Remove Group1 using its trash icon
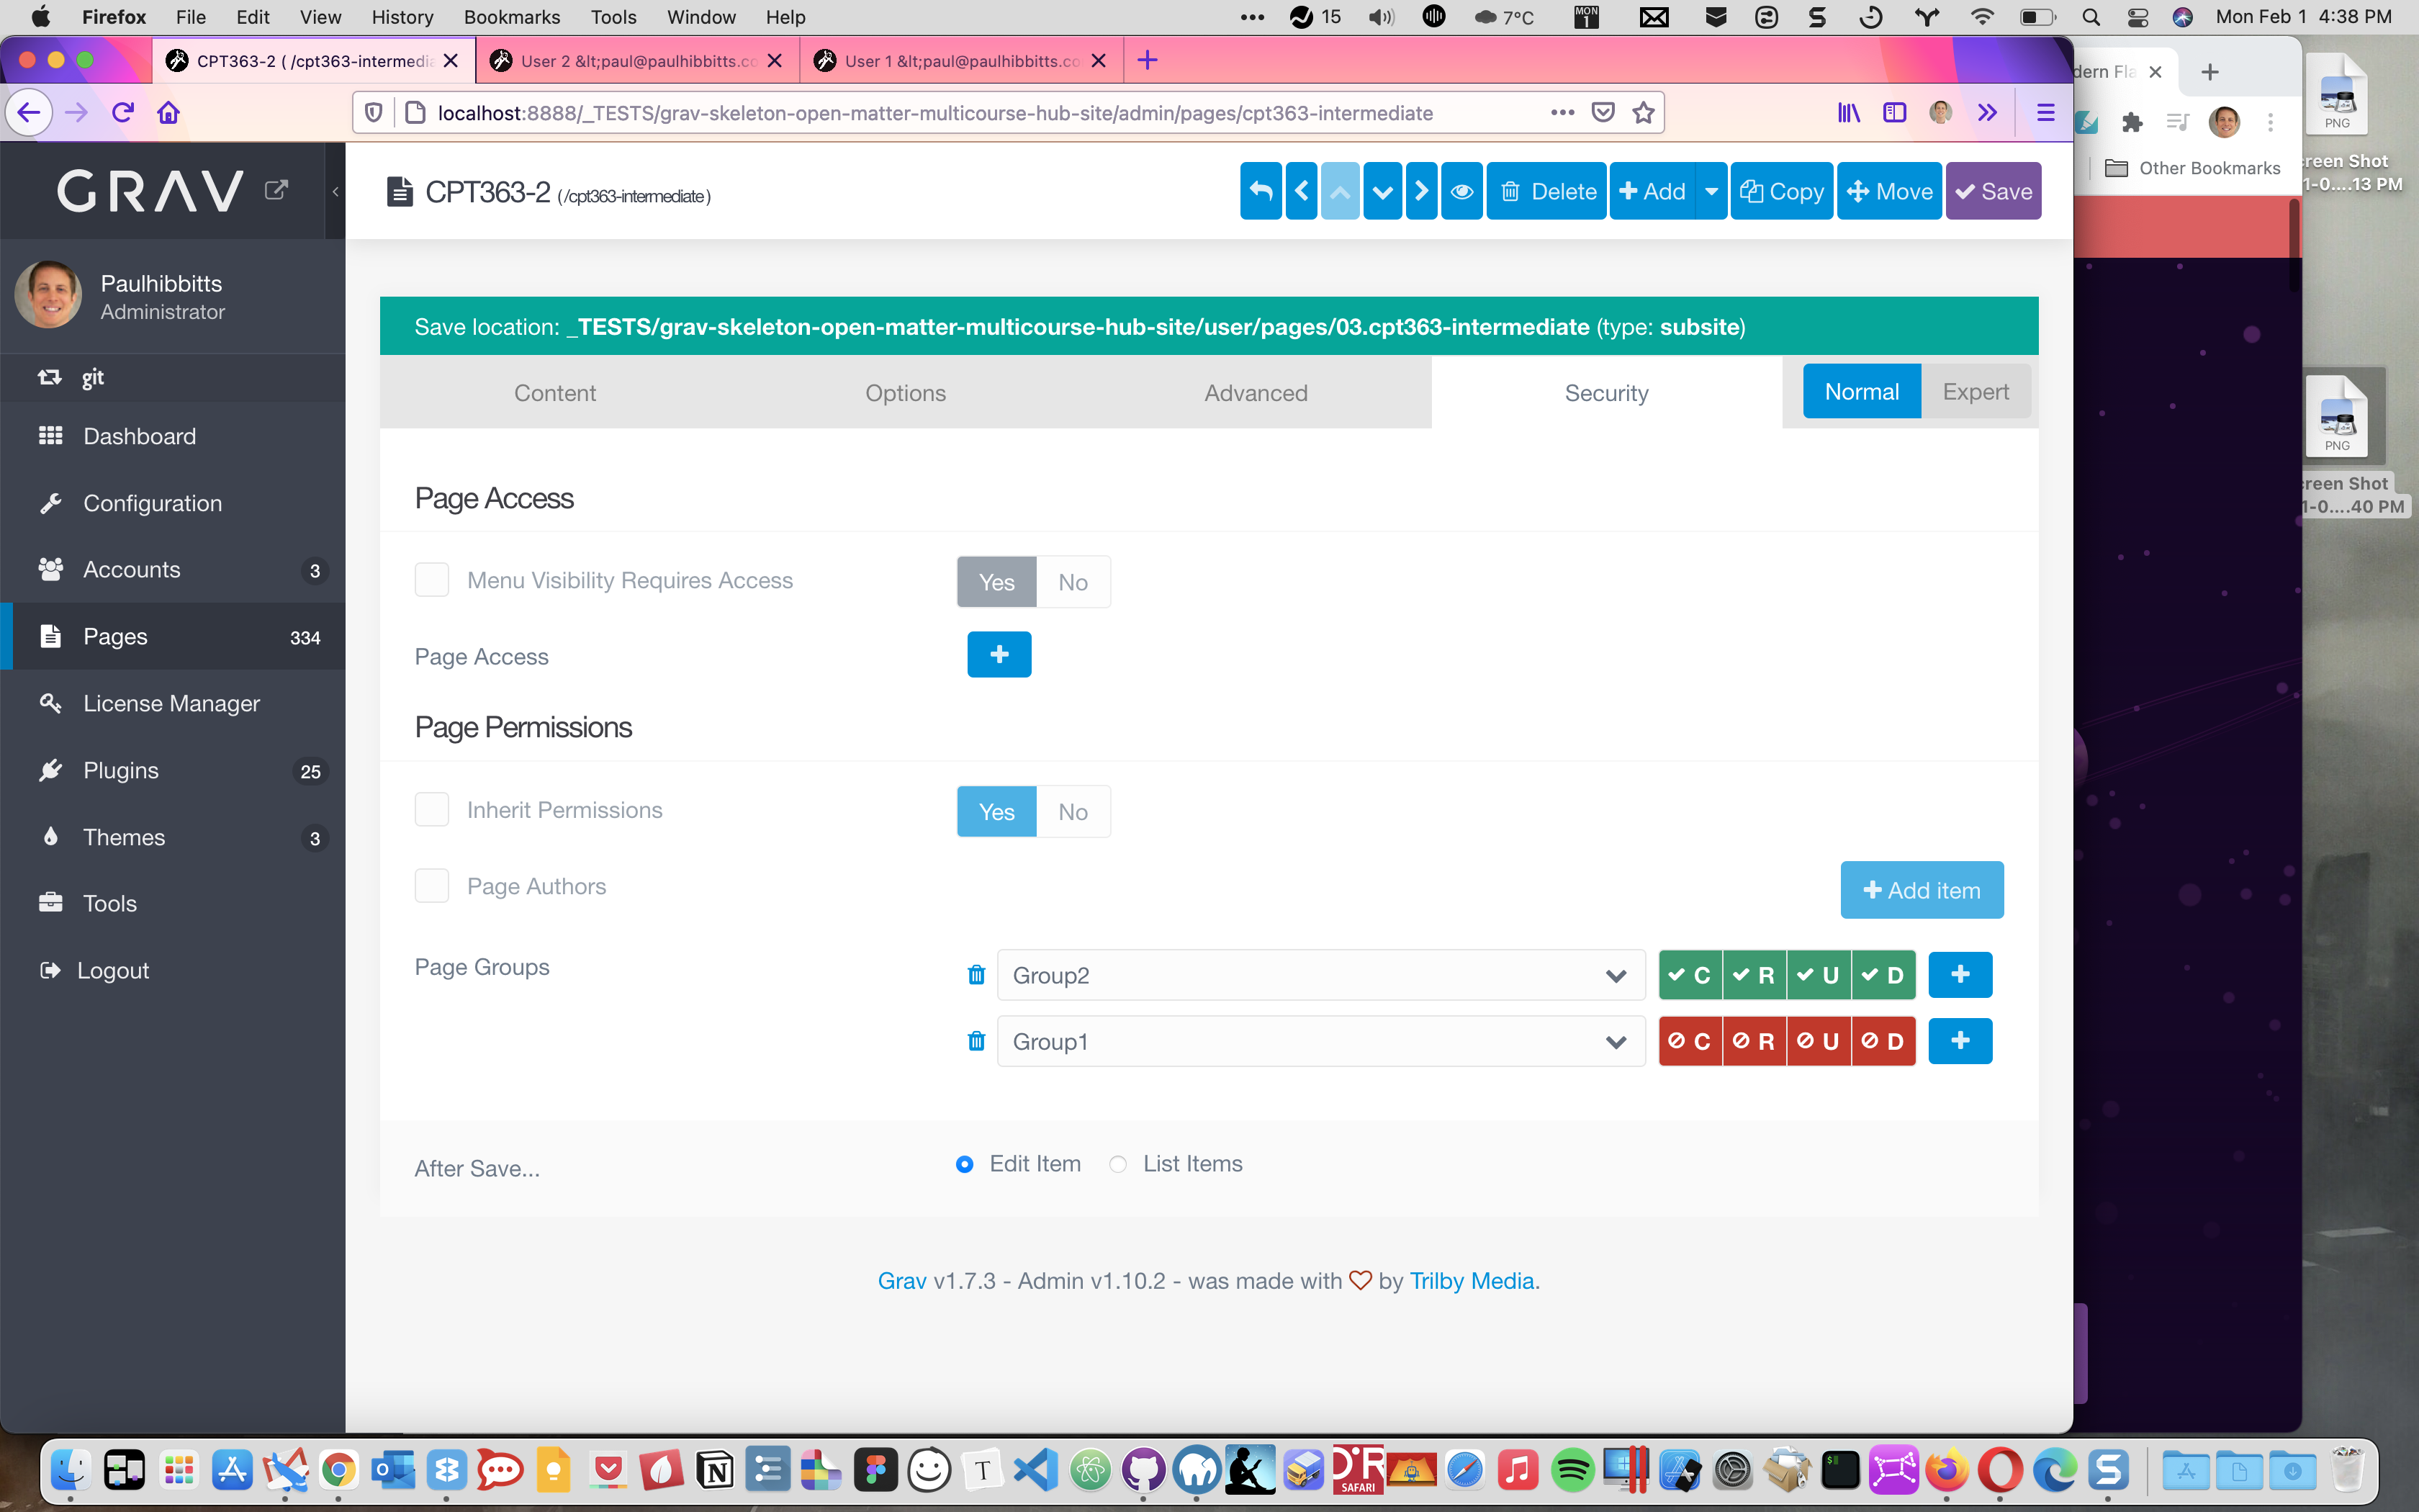Viewport: 2419px width, 1512px height. click(x=975, y=1041)
